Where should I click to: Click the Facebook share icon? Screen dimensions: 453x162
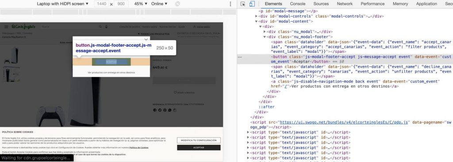(x=155, y=110)
